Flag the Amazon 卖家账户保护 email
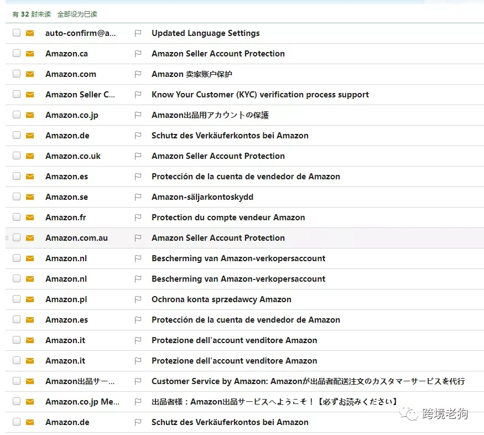This screenshot has height=435, width=484. [138, 74]
